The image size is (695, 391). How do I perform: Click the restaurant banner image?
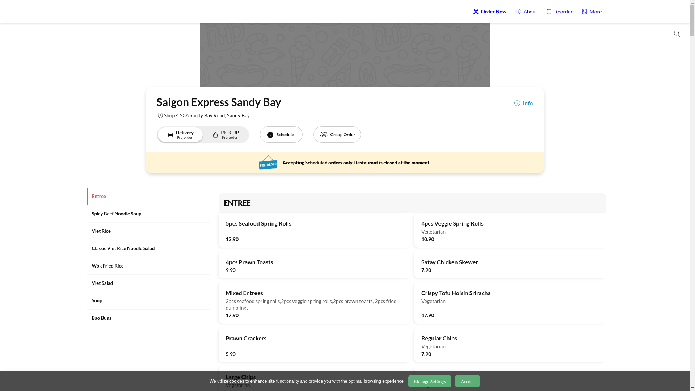tap(345, 55)
